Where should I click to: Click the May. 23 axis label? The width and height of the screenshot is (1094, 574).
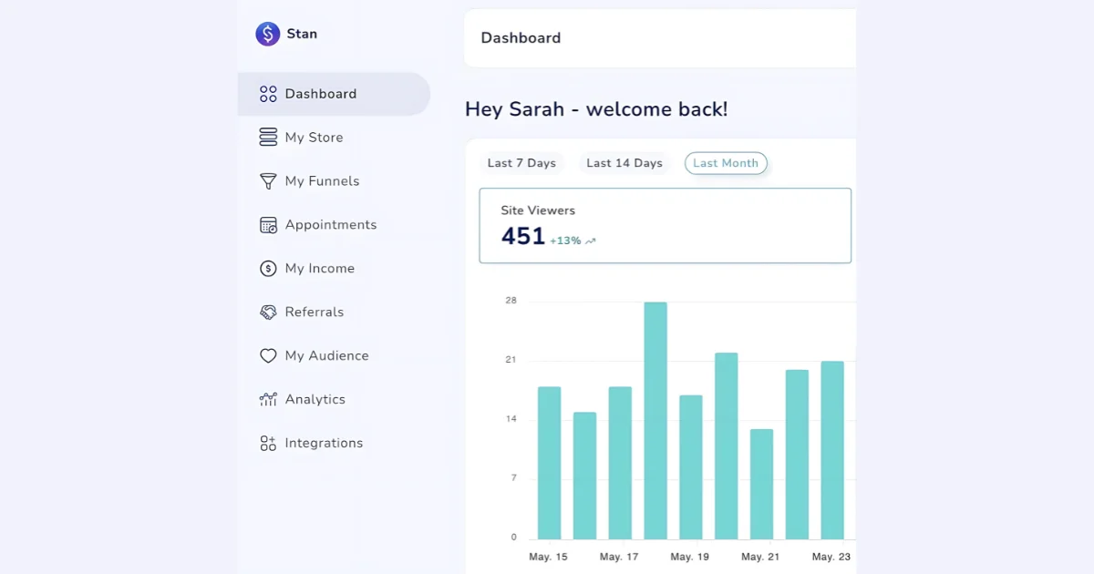(x=831, y=557)
